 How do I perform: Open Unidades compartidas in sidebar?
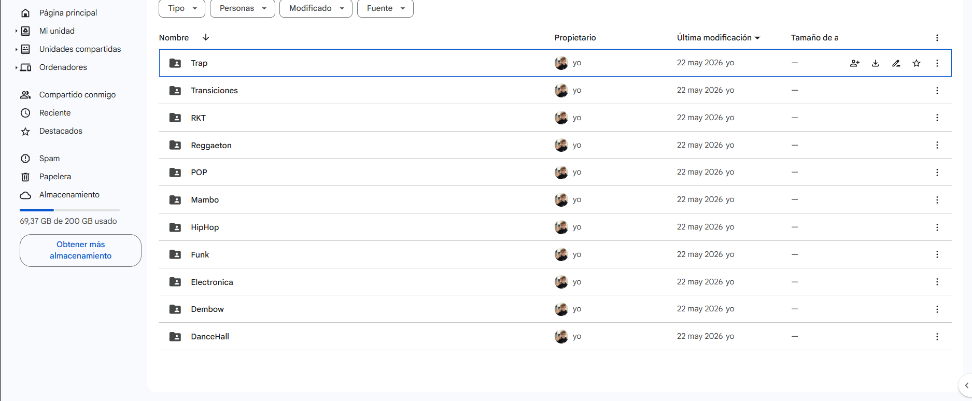coord(80,49)
